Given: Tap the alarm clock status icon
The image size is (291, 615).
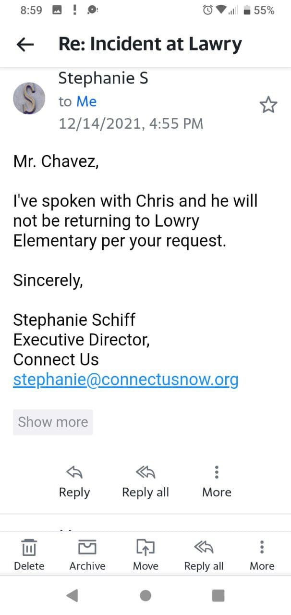Looking at the screenshot, I should point(208,10).
